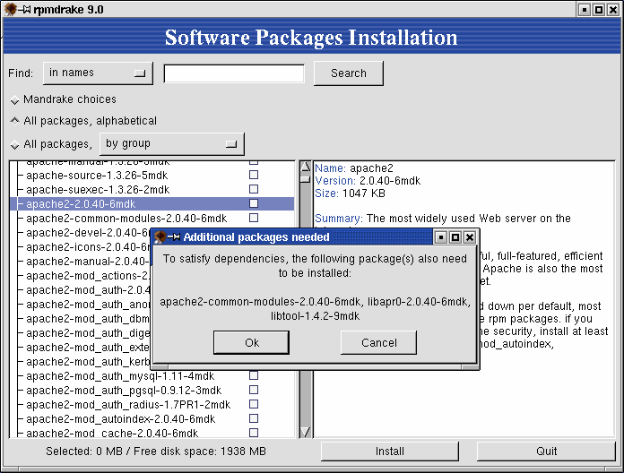The height and width of the screenshot is (473, 624).
Task: Click the 'Name: apache2' text
Action: click(x=354, y=168)
